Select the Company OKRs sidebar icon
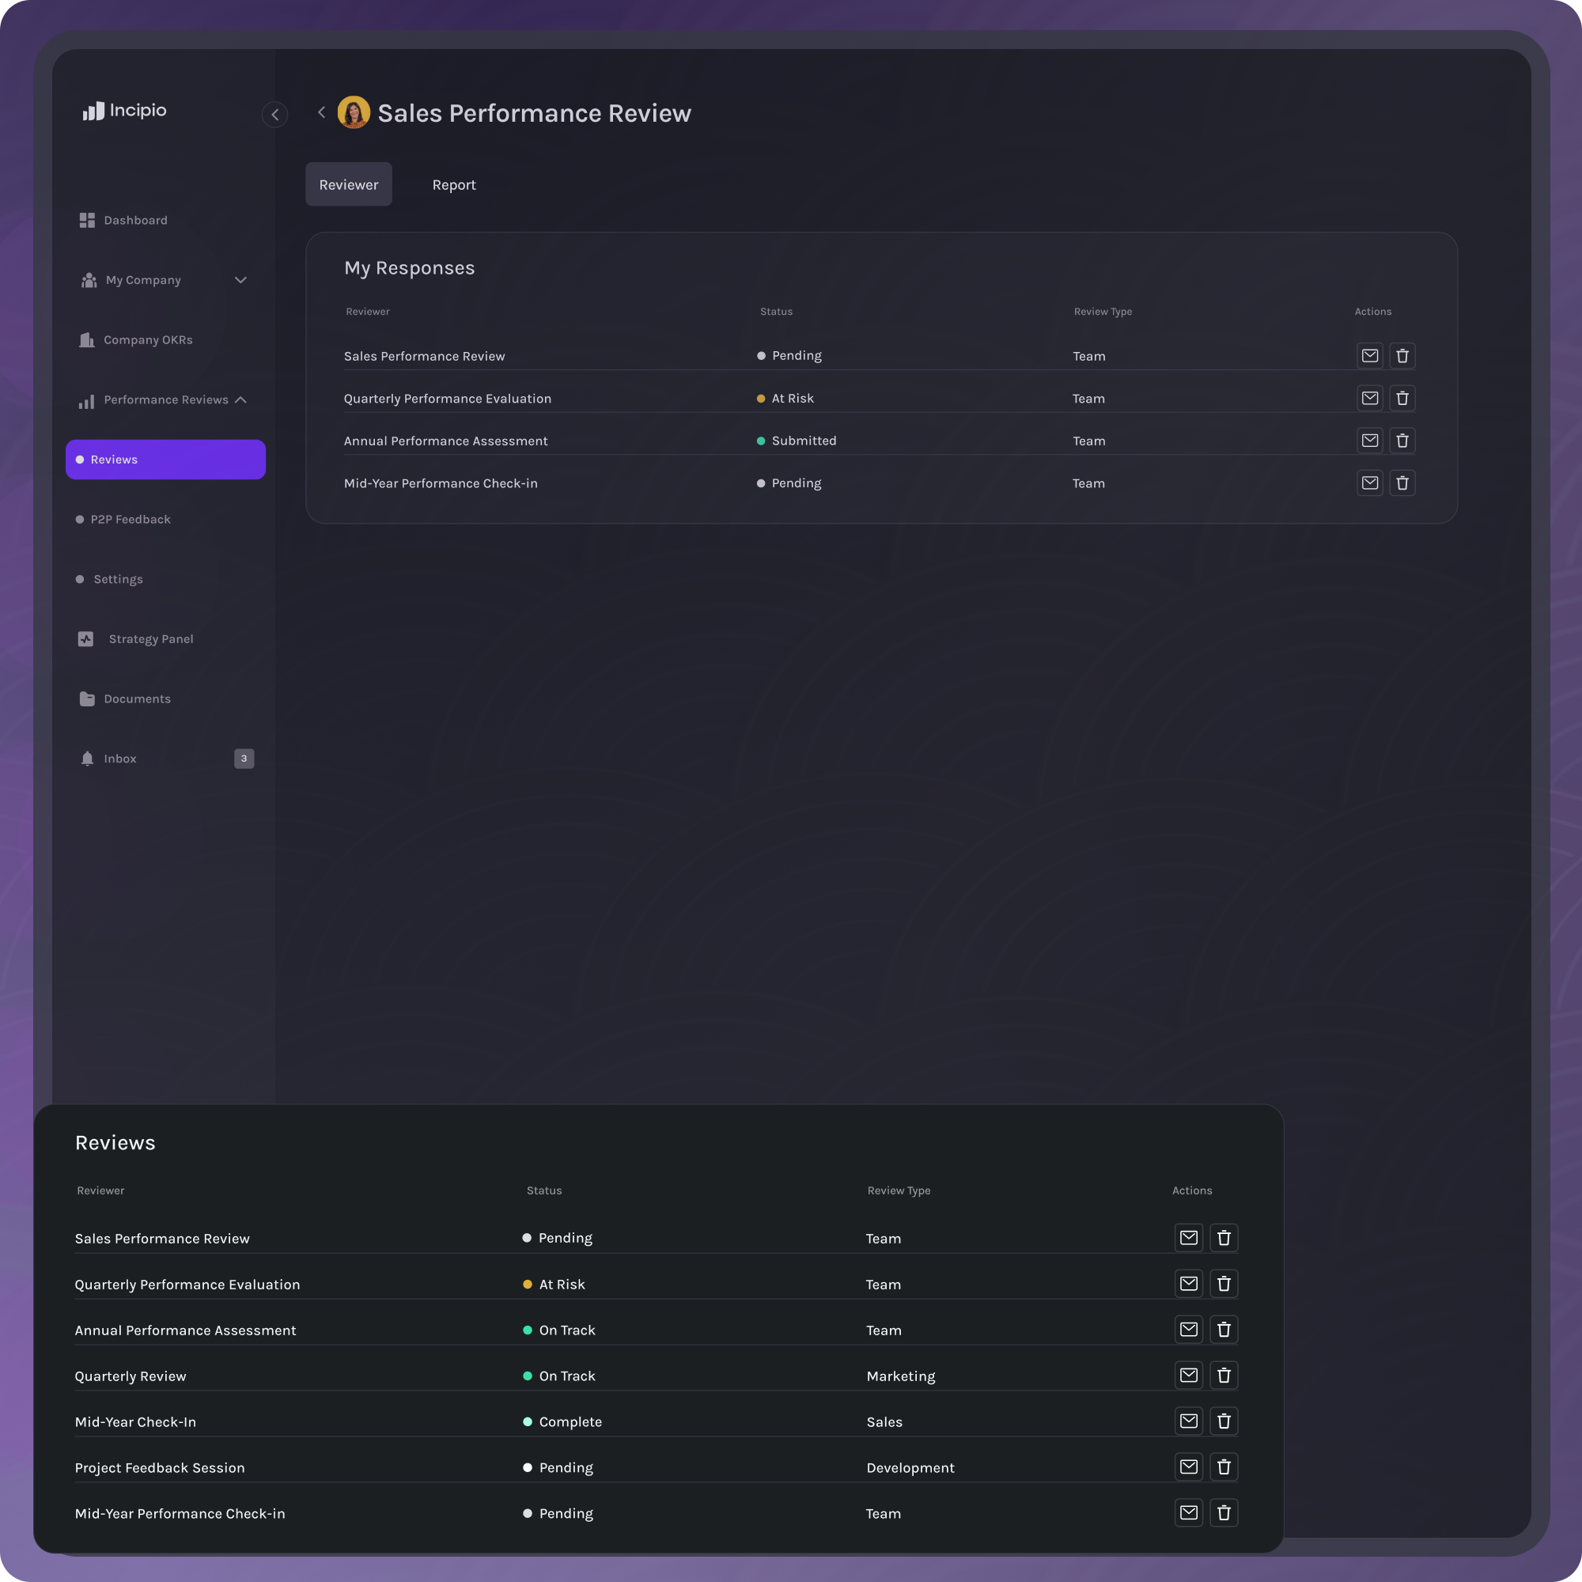This screenshot has width=1582, height=1582. (88, 339)
